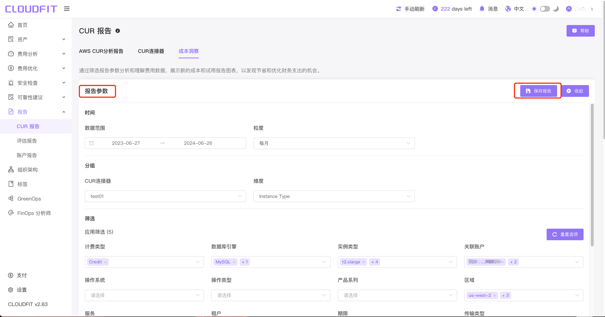Click the moon dark-mode icon
The image size is (605, 317).
(556, 9)
